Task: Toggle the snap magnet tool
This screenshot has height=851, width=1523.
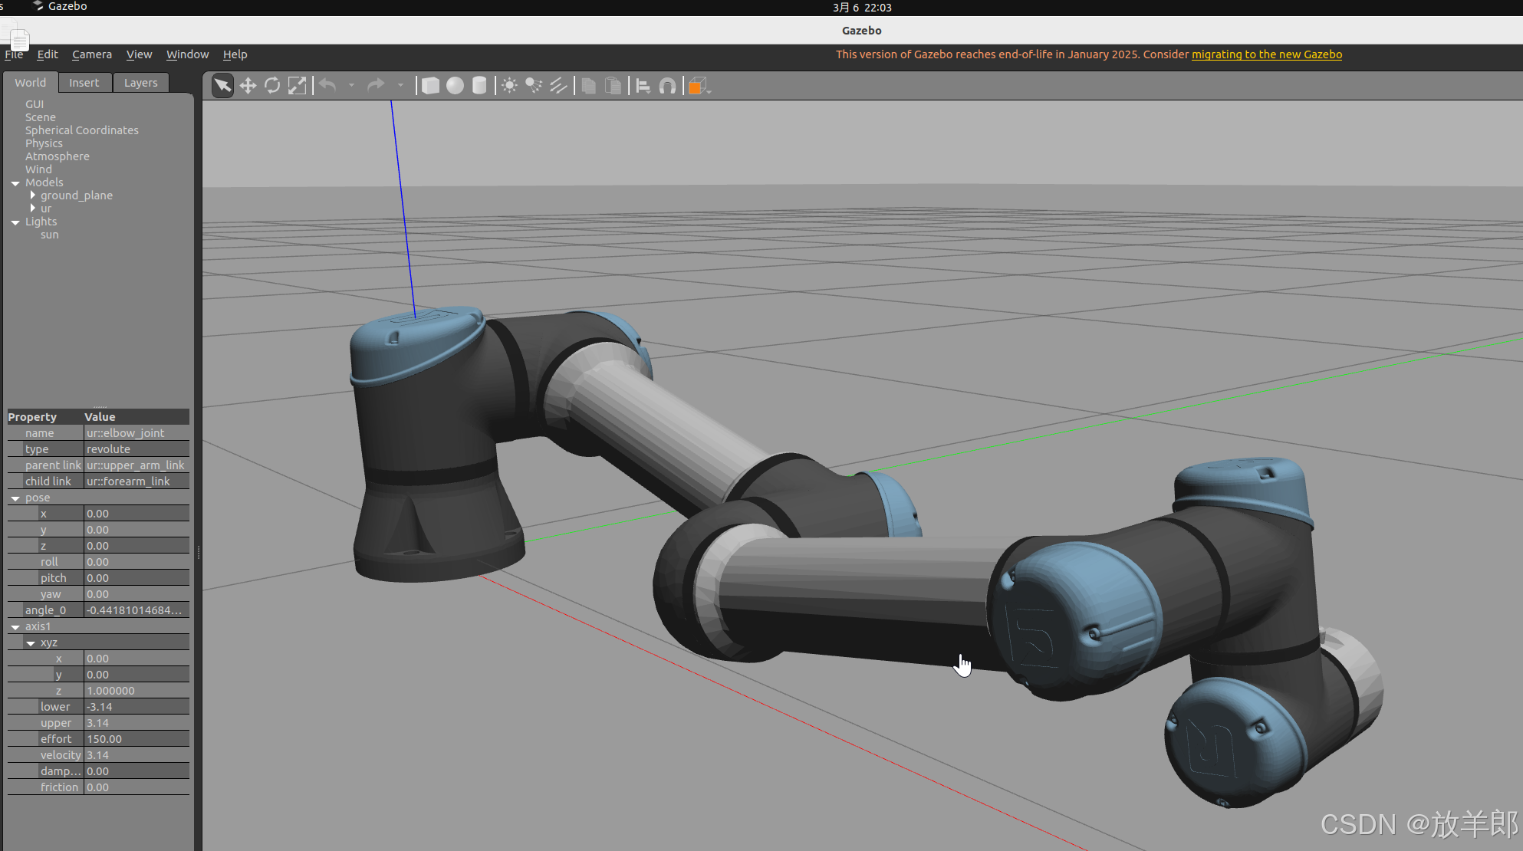Action: coord(668,86)
